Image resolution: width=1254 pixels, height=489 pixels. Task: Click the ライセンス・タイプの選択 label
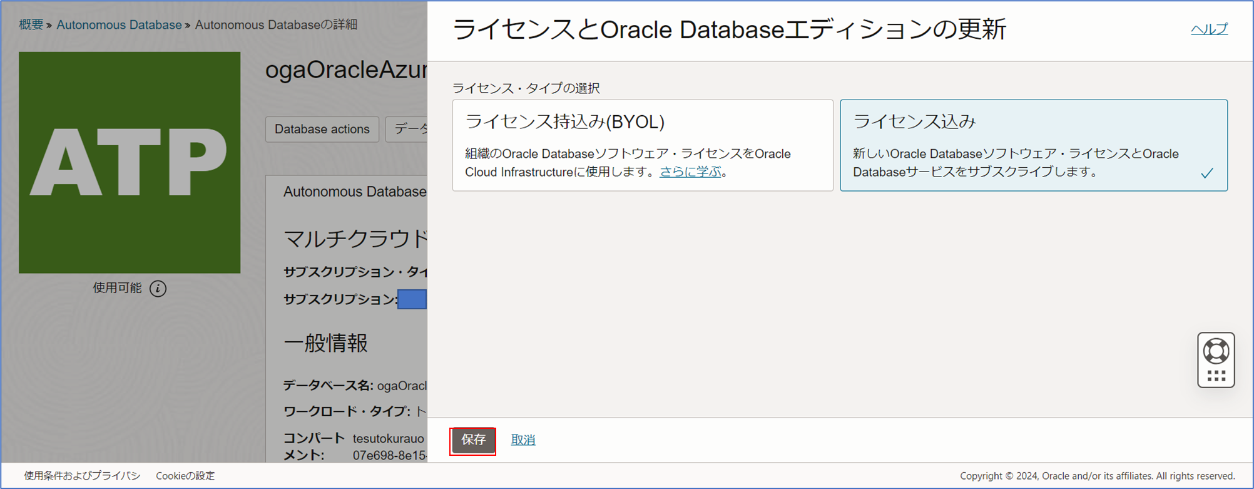pos(526,88)
